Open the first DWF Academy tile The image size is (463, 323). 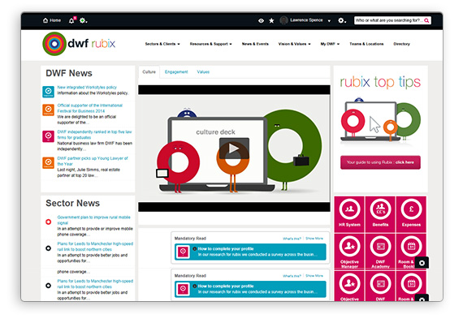click(x=380, y=251)
